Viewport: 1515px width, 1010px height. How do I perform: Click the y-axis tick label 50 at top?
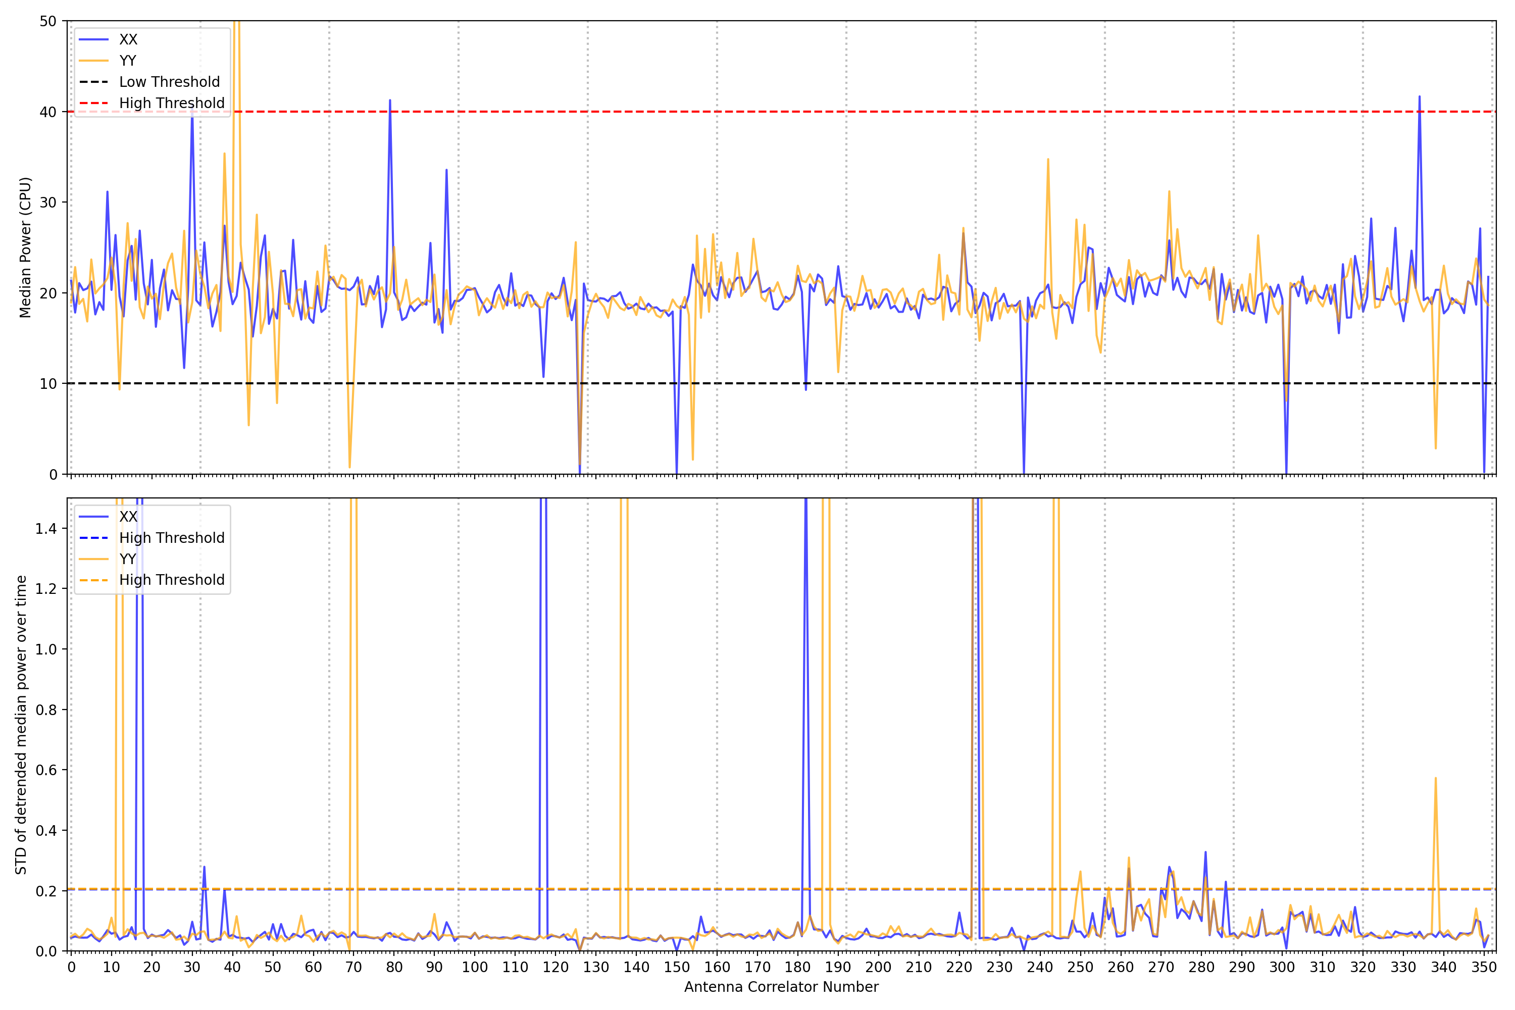tap(47, 21)
